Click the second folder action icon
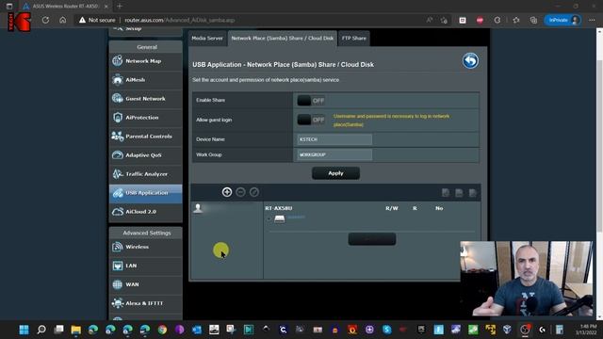Viewport: 603px width, 339px height. pos(459,192)
